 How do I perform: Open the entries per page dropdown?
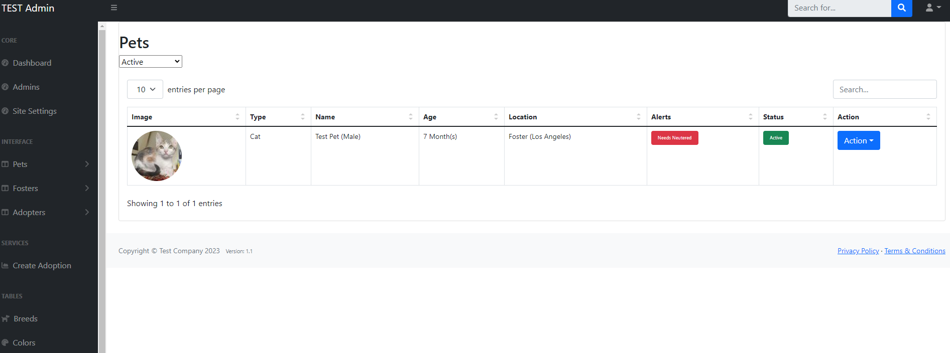coord(145,89)
